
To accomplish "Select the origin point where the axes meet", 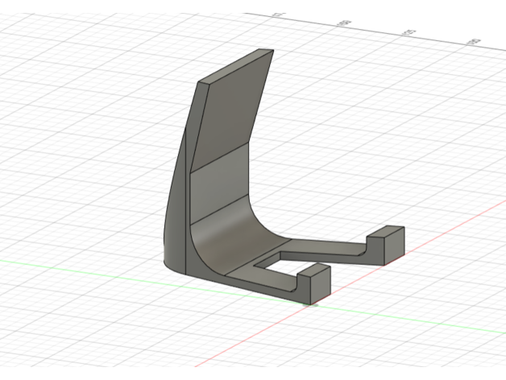I will tap(313, 304).
